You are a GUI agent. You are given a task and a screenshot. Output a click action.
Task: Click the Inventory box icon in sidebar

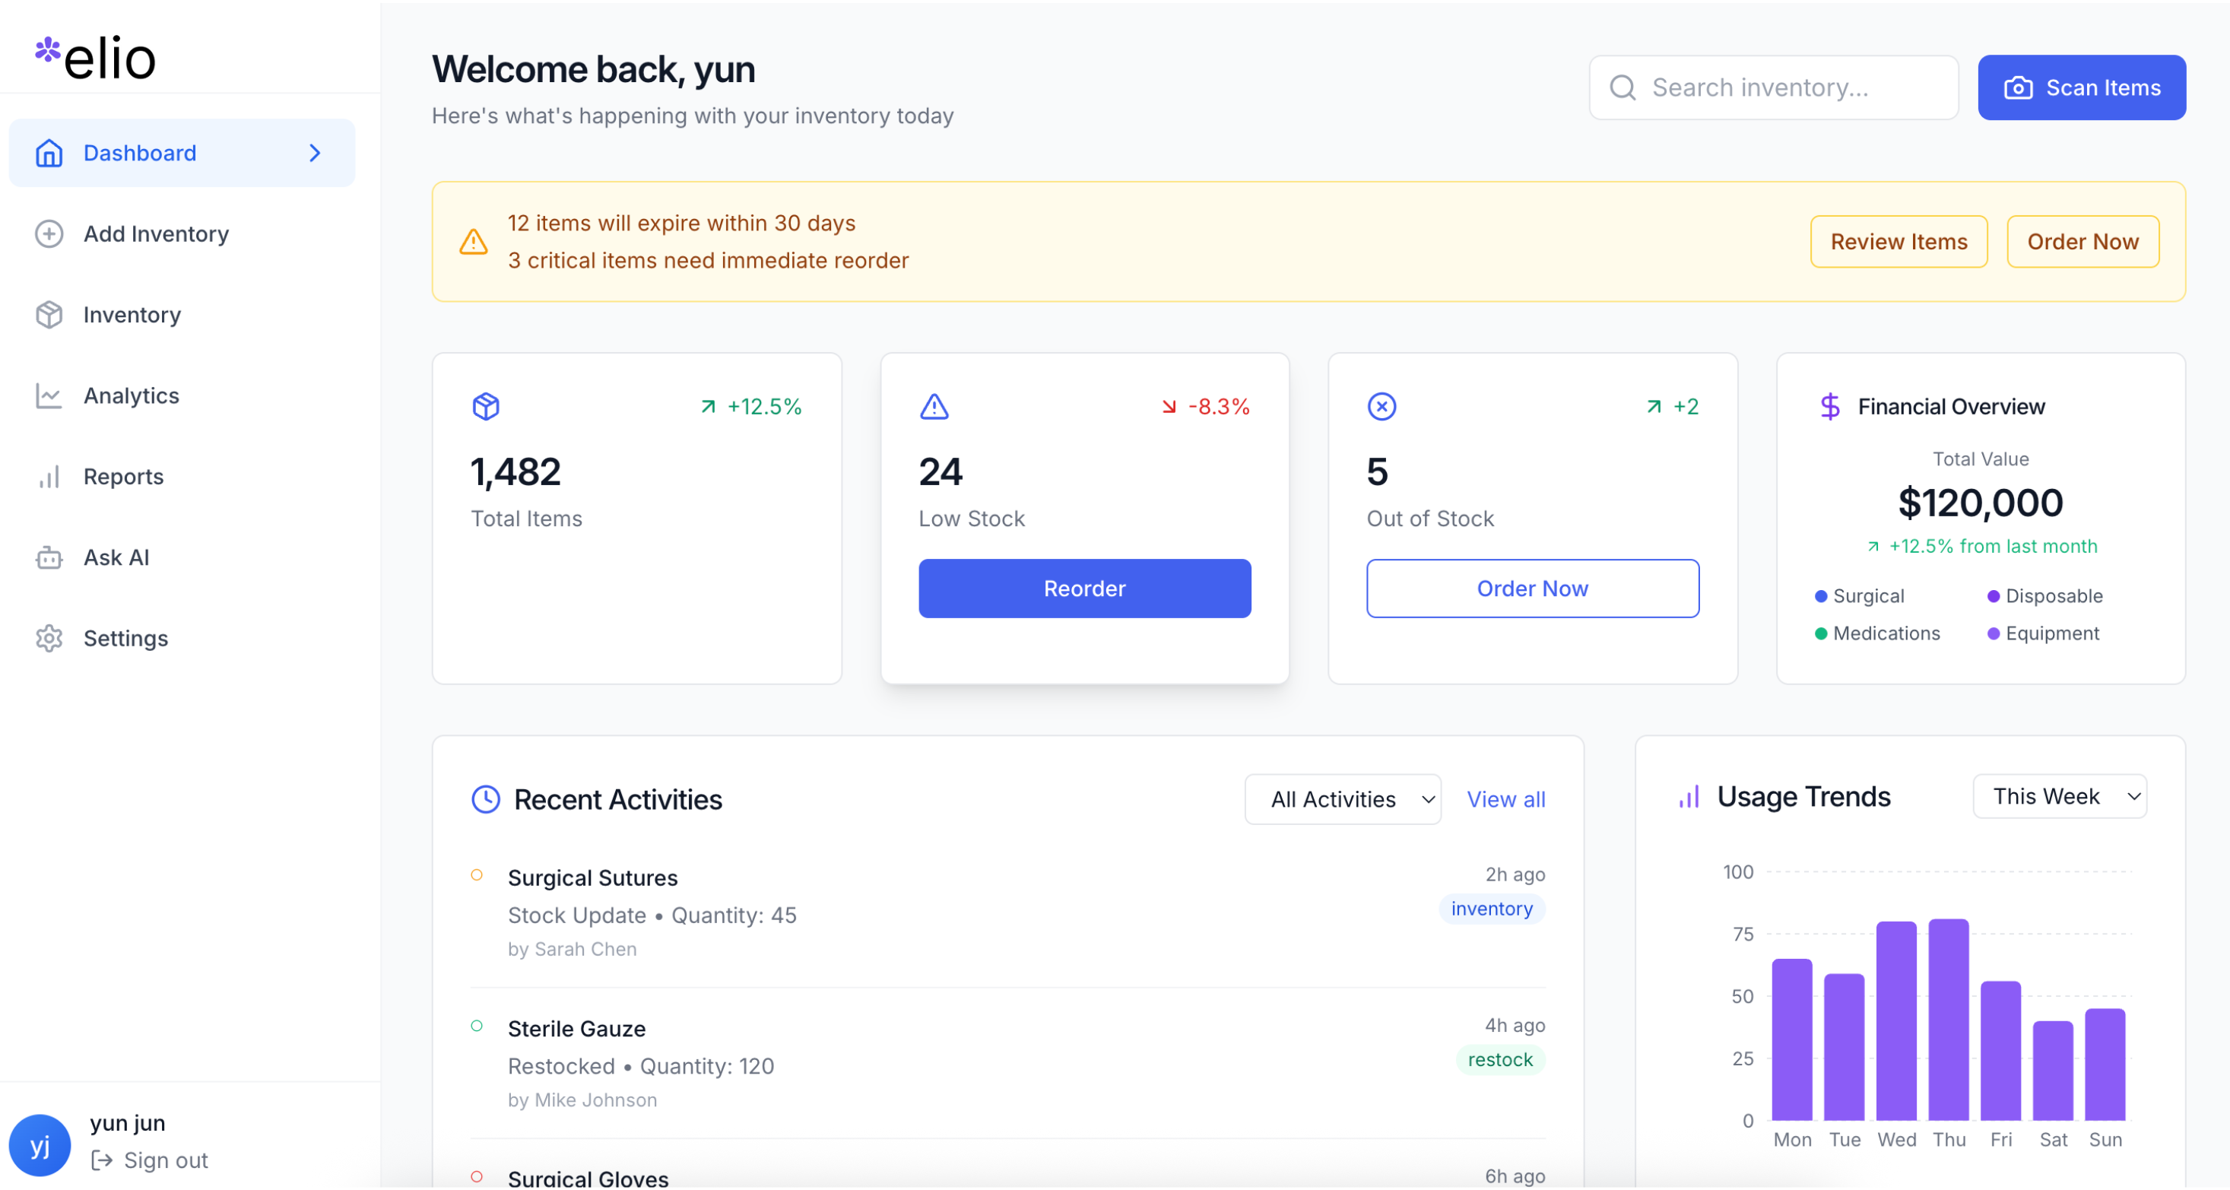[x=49, y=315]
